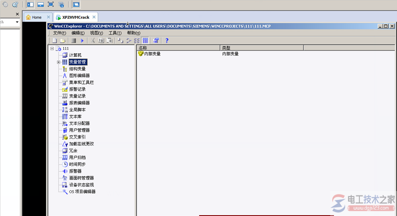The height and width of the screenshot is (216, 397).
Task: Close the VMware library side panel
Action: 17,14
